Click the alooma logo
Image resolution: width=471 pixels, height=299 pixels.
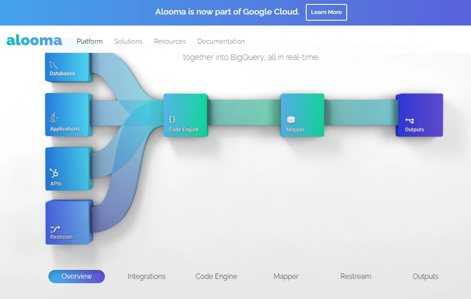tap(34, 41)
